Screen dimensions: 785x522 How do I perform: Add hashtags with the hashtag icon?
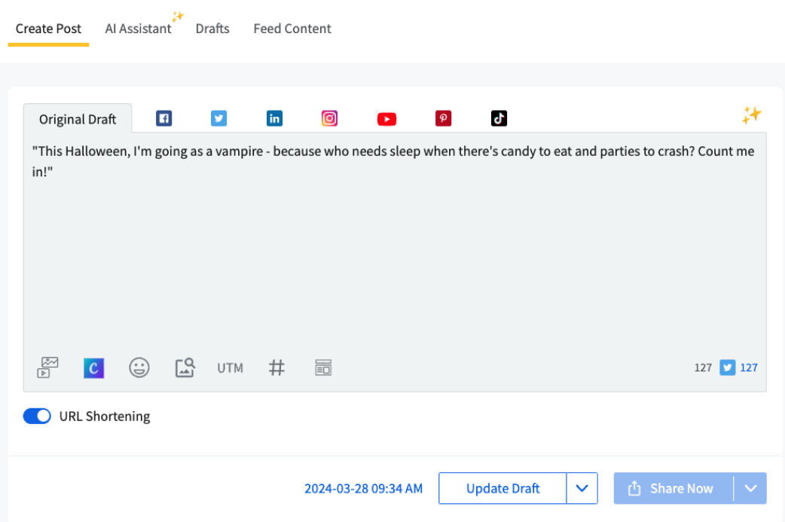(x=276, y=368)
